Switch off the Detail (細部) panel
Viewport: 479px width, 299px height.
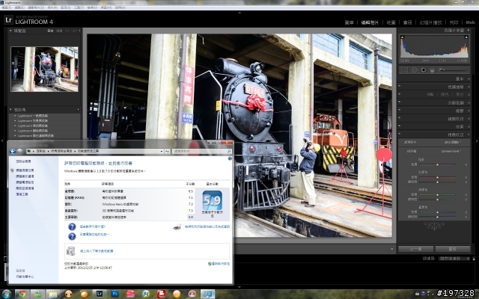point(400,111)
